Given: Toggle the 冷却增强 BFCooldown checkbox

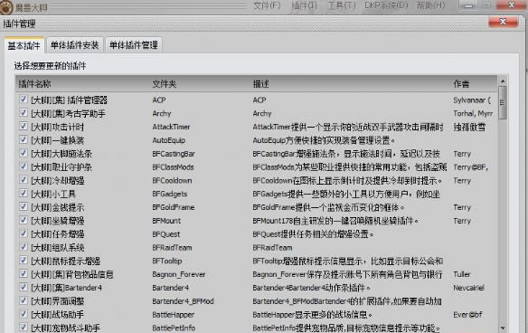Looking at the screenshot, I should pyautogui.click(x=23, y=180).
